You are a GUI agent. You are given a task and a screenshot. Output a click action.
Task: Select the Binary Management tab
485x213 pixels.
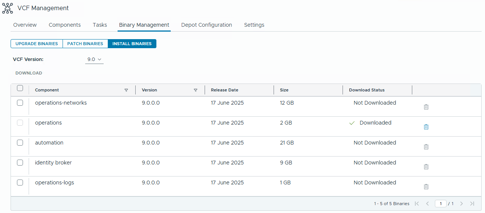coord(144,25)
